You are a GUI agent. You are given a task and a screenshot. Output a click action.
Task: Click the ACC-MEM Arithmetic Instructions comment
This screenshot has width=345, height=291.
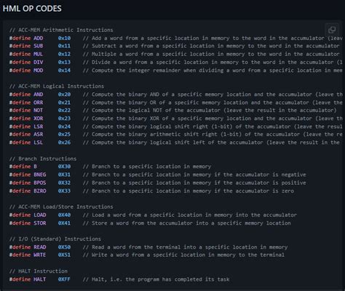pyautogui.click(x=61, y=30)
